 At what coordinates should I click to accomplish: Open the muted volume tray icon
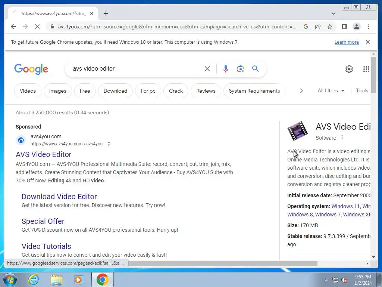[344, 280]
